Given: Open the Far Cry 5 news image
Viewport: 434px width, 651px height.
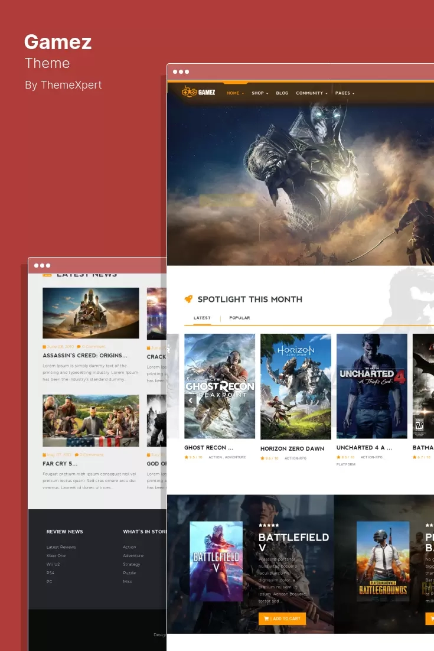Looking at the screenshot, I should coord(91,421).
